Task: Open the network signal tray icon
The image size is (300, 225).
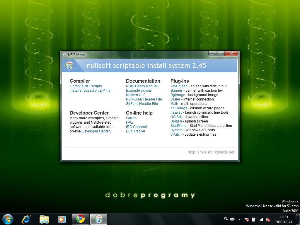Action: (x=260, y=219)
